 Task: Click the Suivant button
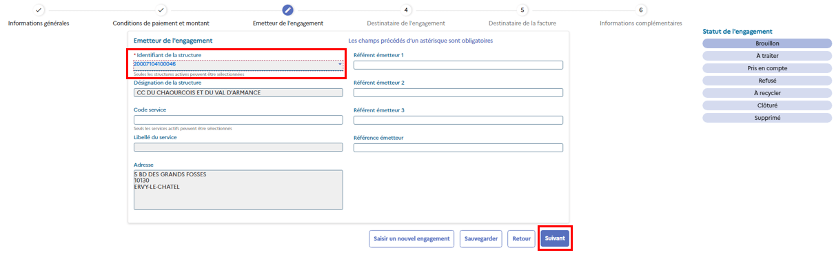(x=555, y=239)
